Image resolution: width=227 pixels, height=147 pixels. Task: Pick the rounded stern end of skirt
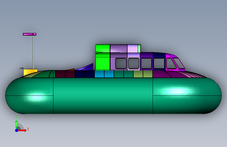point(29,96)
